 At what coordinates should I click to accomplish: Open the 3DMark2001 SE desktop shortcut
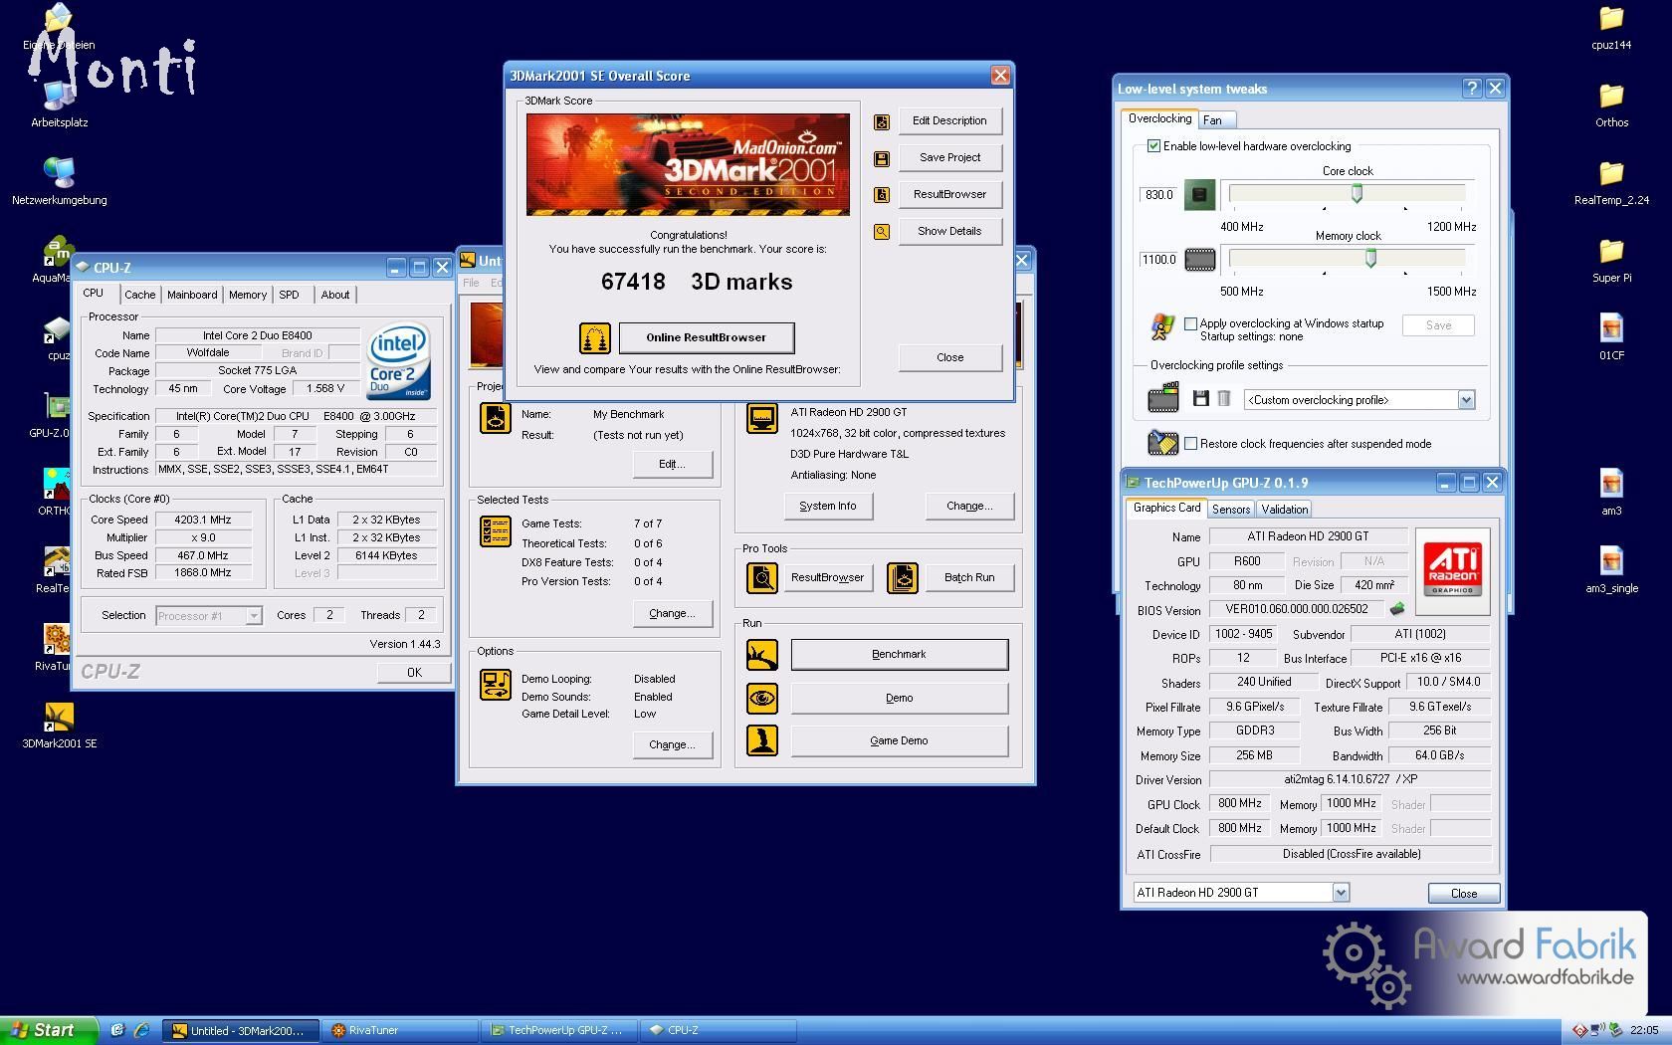[x=59, y=726]
